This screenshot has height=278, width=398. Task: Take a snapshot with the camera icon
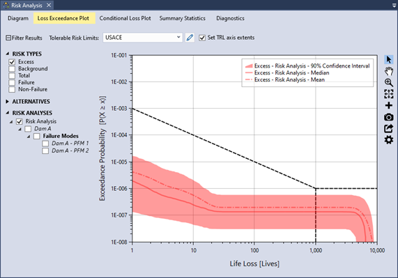tap(389, 117)
